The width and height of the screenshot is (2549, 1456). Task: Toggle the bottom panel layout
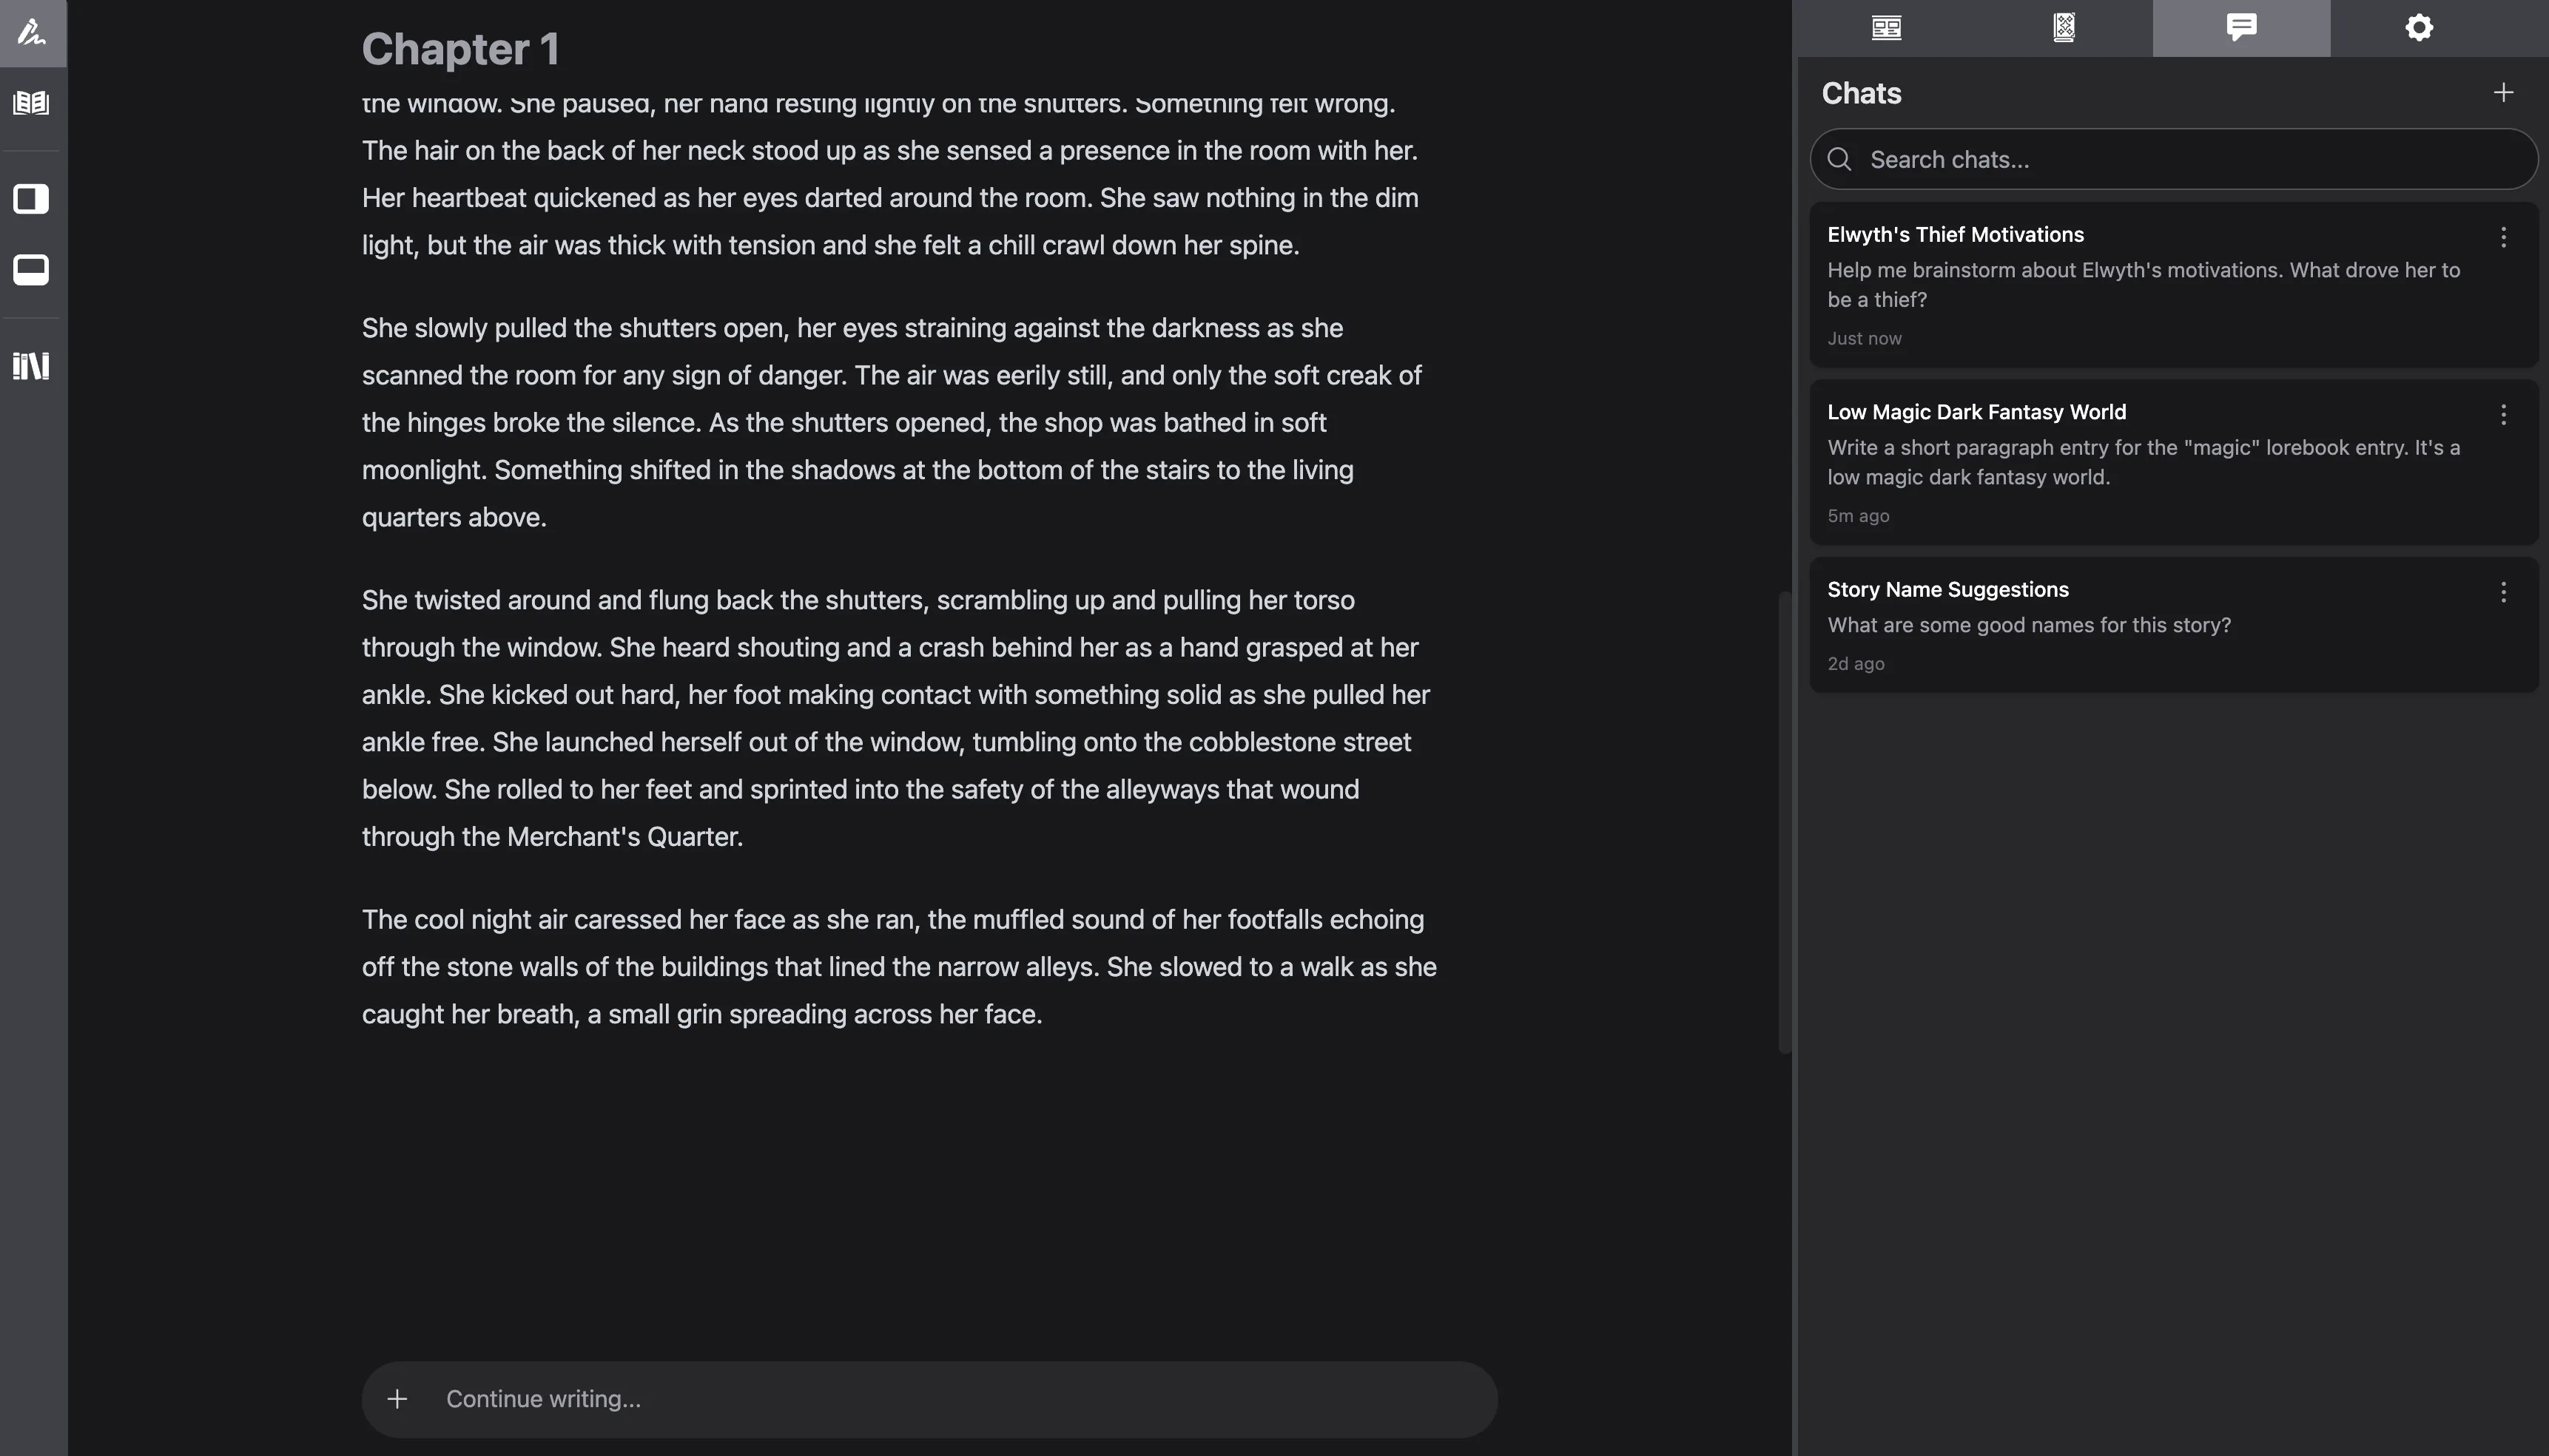coord(31,269)
